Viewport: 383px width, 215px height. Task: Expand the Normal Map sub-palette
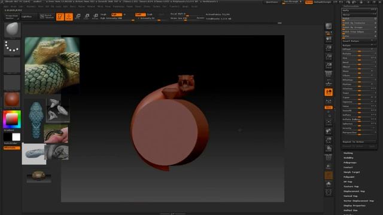pyautogui.click(x=351, y=196)
